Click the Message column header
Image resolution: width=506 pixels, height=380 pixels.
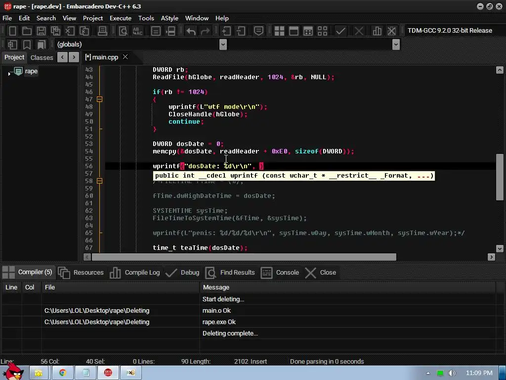click(x=347, y=287)
